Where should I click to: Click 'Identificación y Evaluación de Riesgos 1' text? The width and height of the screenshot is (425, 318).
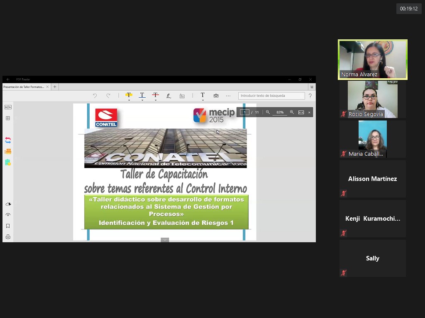(166, 223)
